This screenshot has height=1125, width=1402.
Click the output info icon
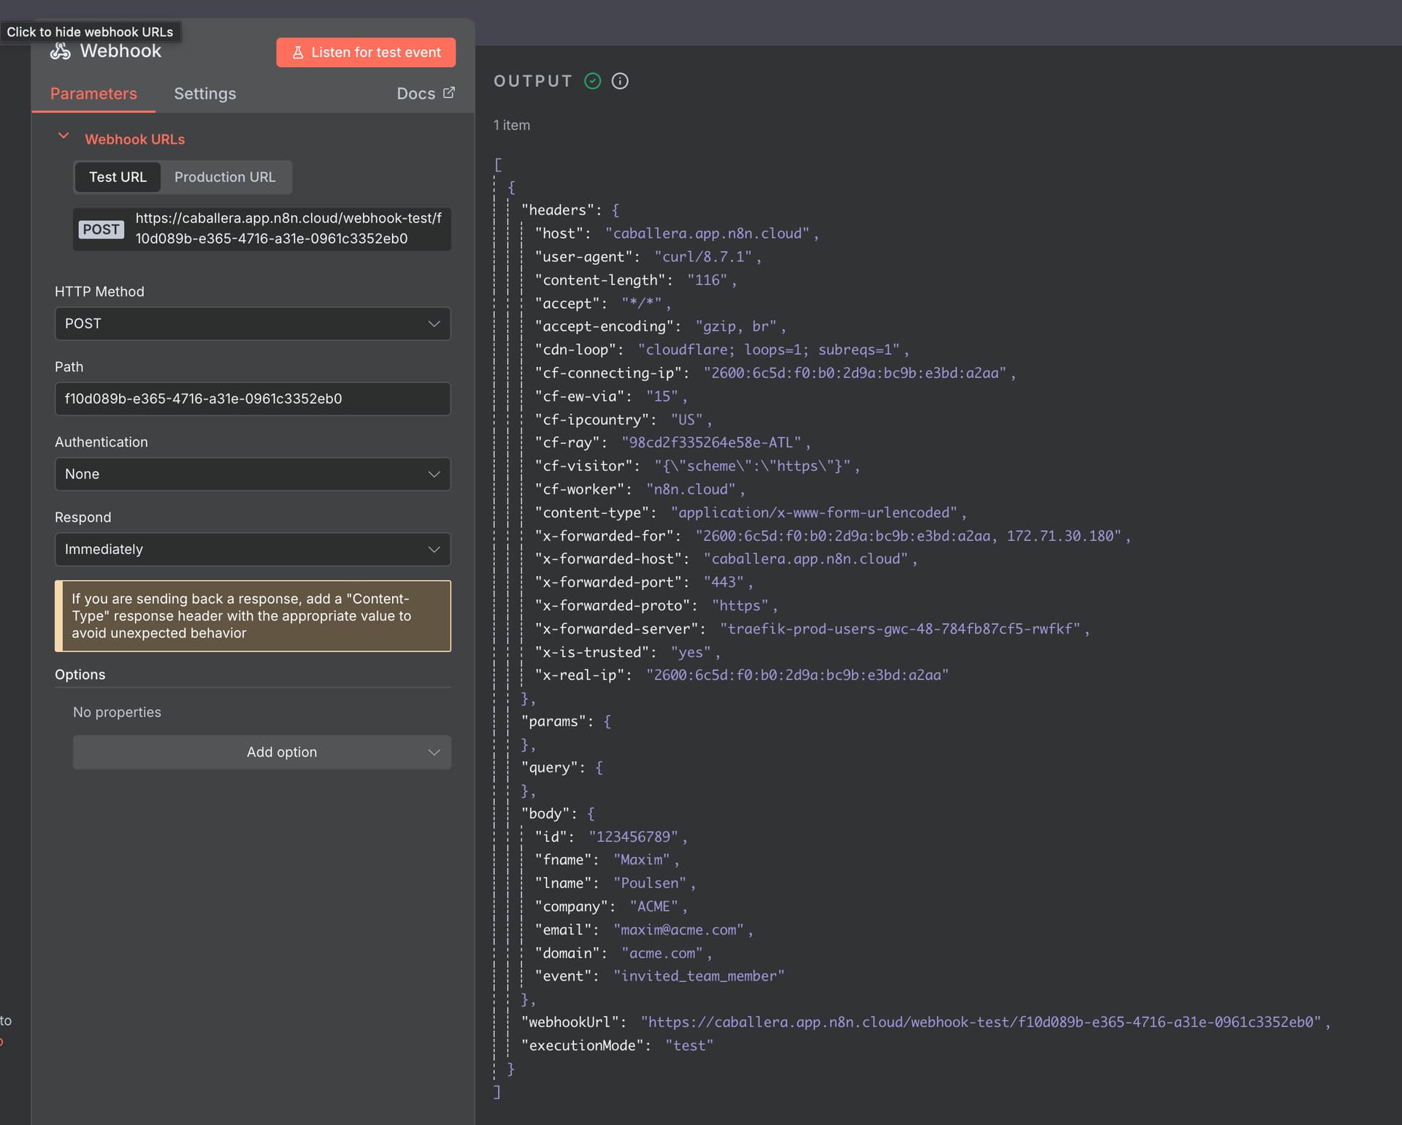(619, 81)
